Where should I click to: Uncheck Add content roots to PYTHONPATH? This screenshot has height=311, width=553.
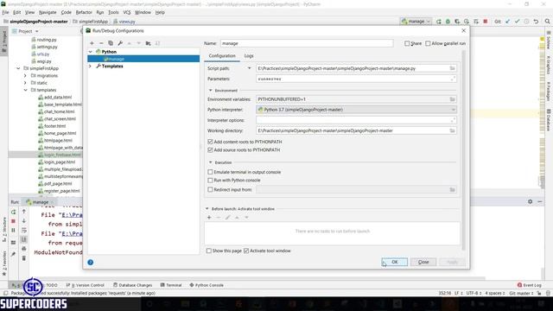click(210, 142)
